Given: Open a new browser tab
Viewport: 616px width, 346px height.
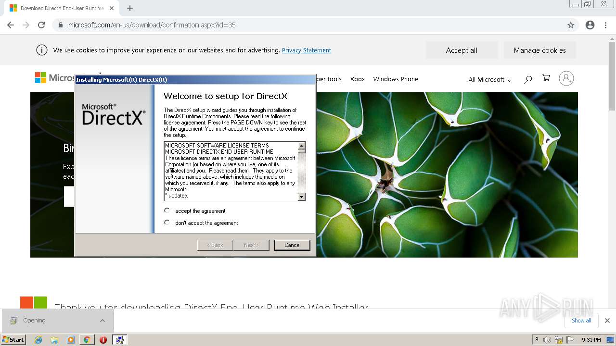Looking at the screenshot, I should click(130, 8).
